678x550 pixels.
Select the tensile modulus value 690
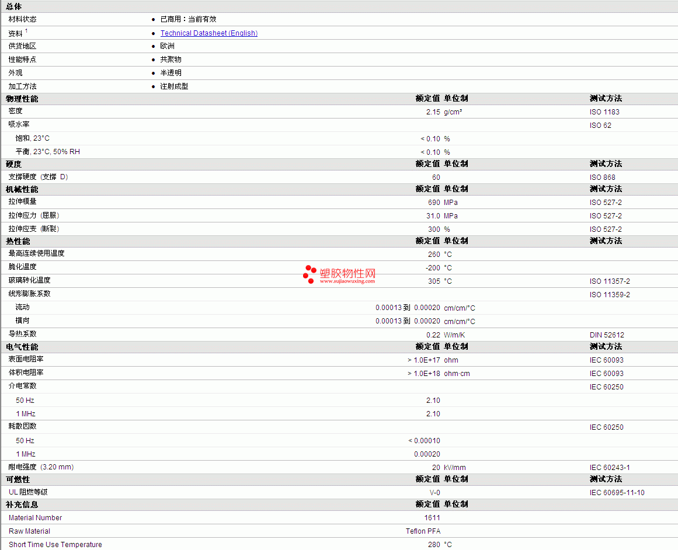click(x=434, y=203)
